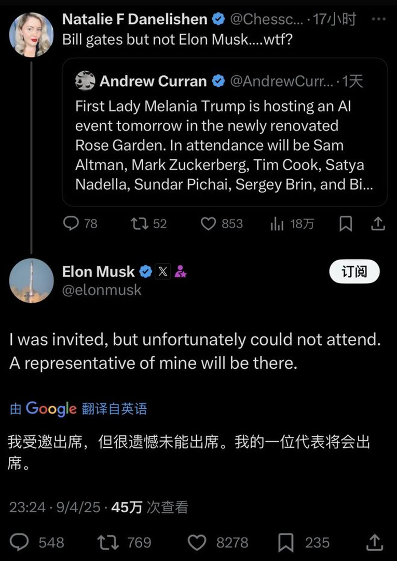Repost Natalie's post showing 52 reposts

(148, 224)
